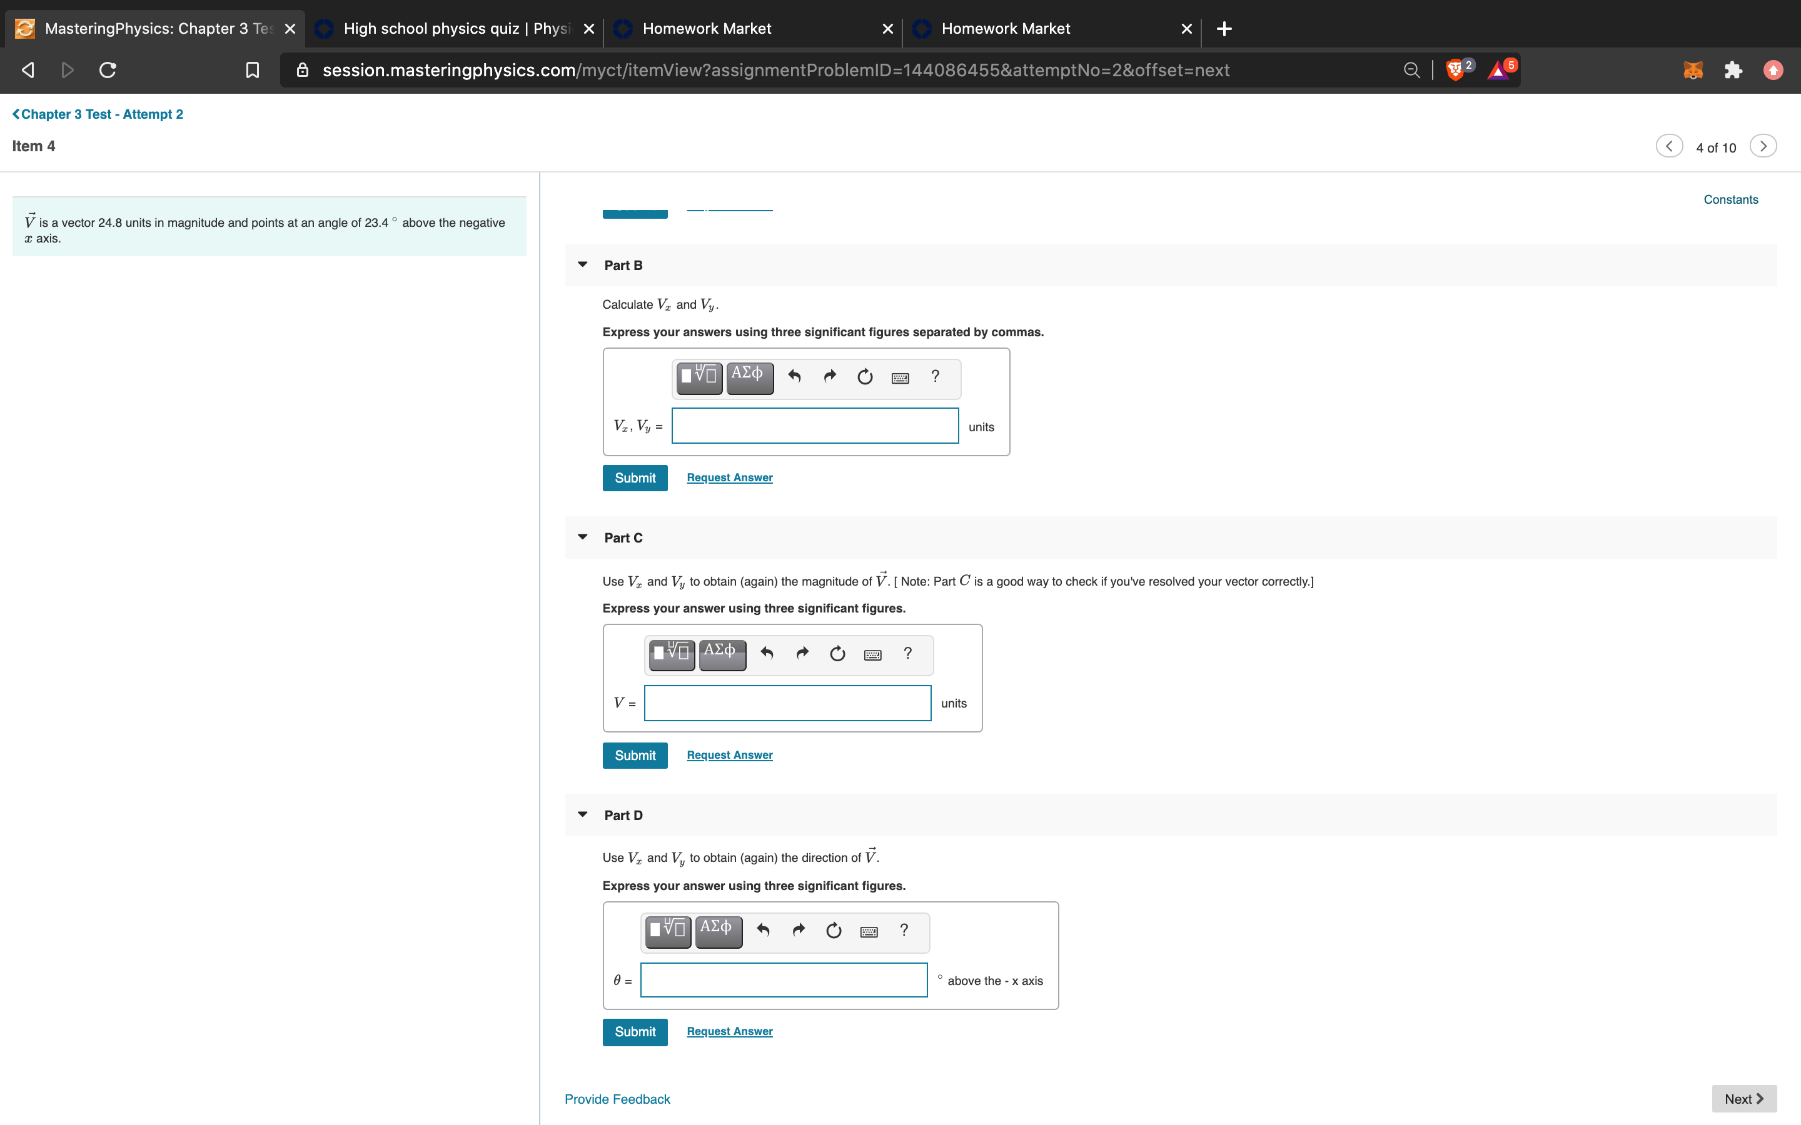
Task: Open the Greek symbols palette in Part C
Action: coord(722,655)
